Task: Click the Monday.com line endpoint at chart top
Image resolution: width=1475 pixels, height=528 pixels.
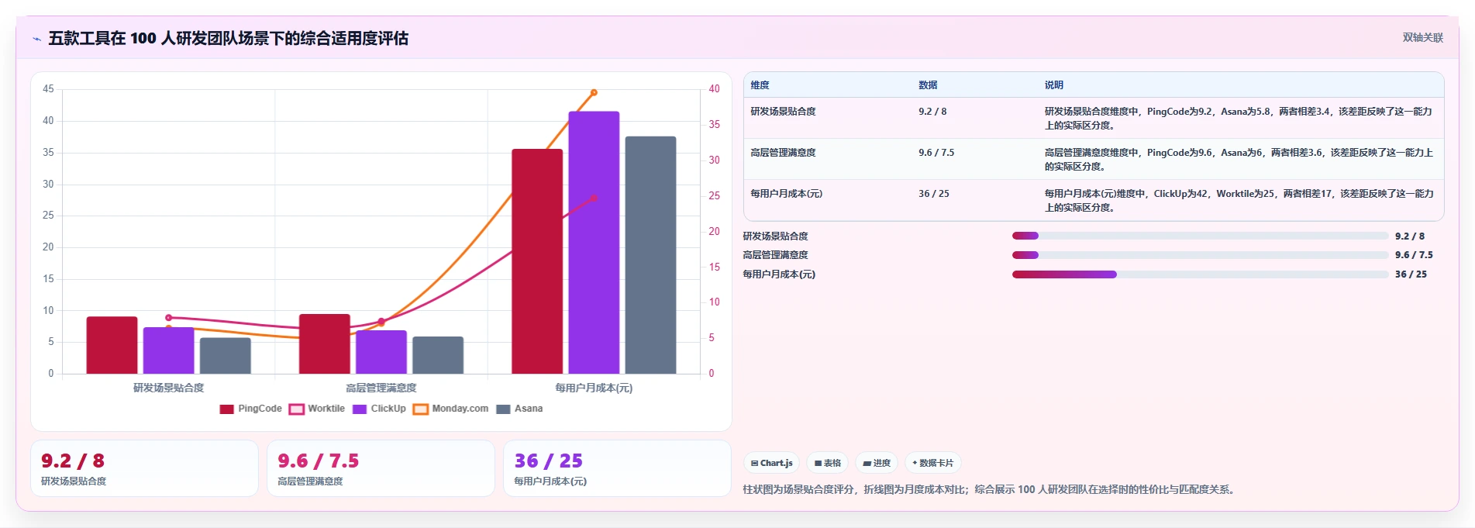Action: click(x=594, y=92)
